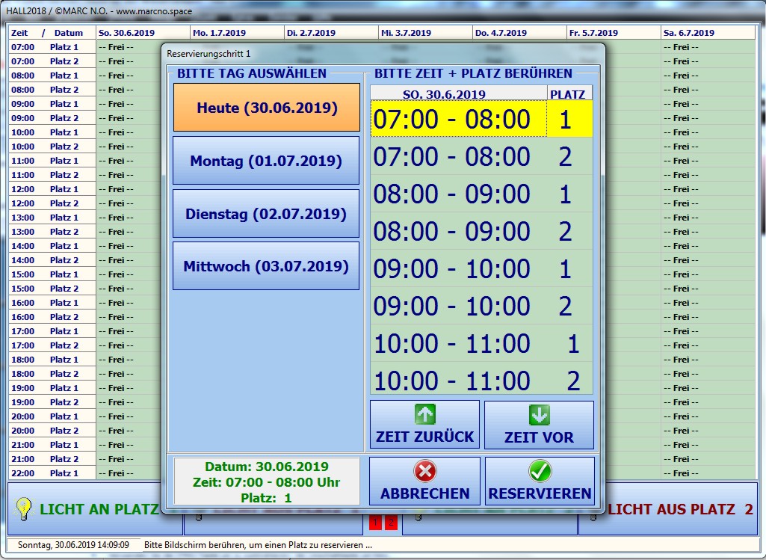Select Heute (30.06.2019) day

[x=267, y=108]
